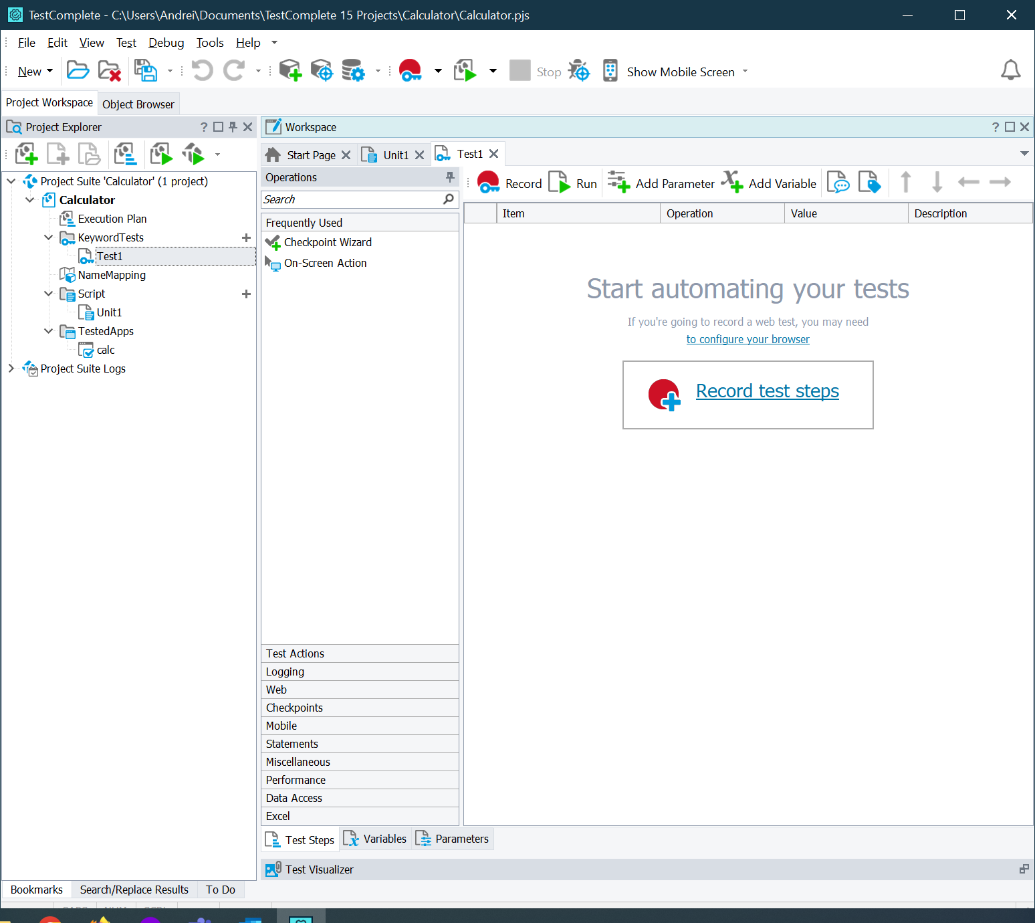The image size is (1035, 923).
Task: Collapse the KeywordTests tree node
Action: point(48,237)
